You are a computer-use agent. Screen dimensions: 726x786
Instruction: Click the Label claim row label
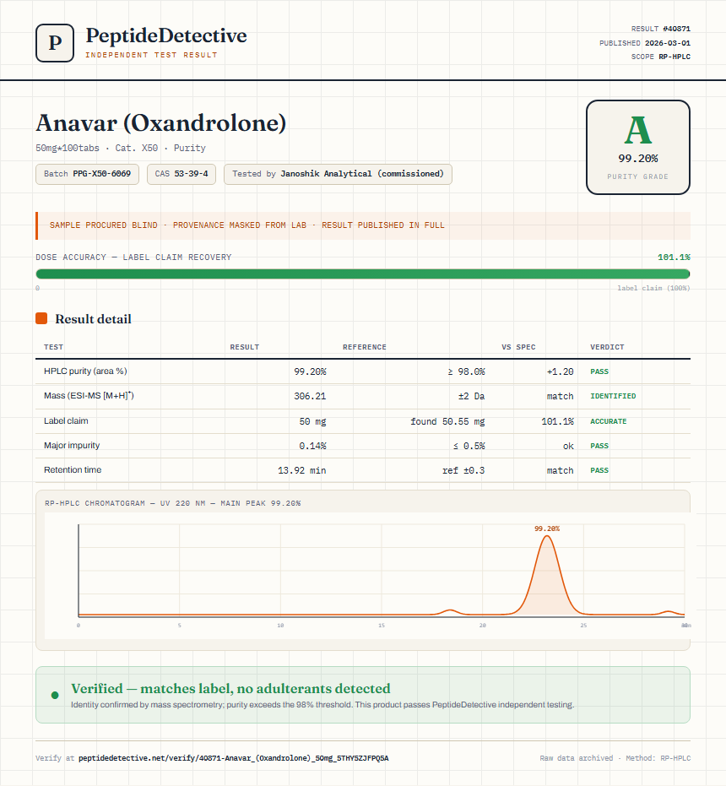66,420
